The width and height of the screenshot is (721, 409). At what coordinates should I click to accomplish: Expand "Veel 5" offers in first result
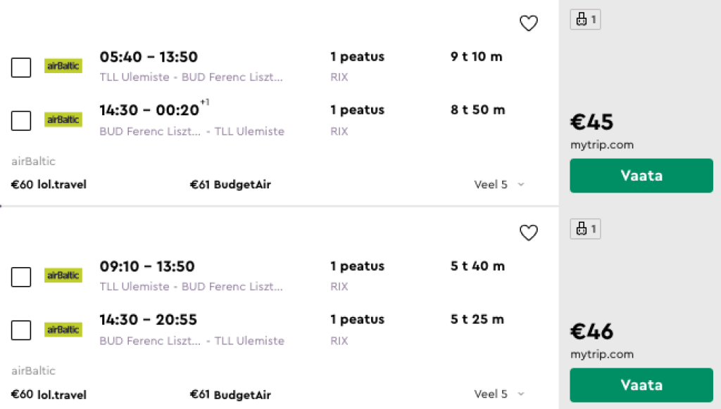tap(499, 185)
